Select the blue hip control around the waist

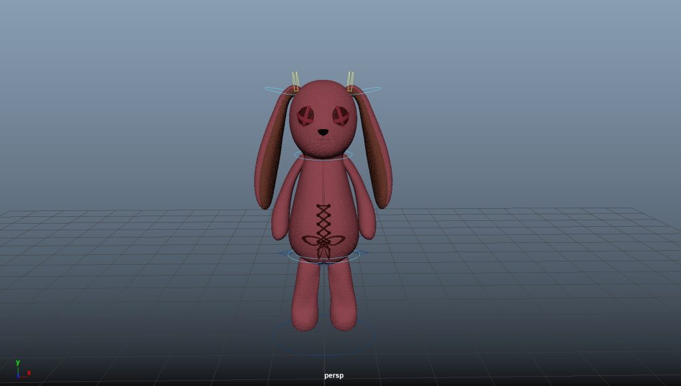pos(323,255)
